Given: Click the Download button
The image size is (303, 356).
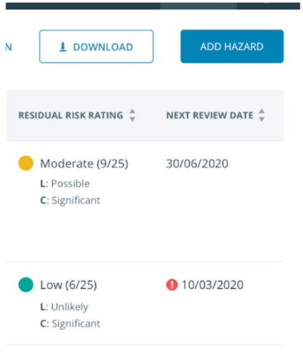Looking at the screenshot, I should 96,46.
